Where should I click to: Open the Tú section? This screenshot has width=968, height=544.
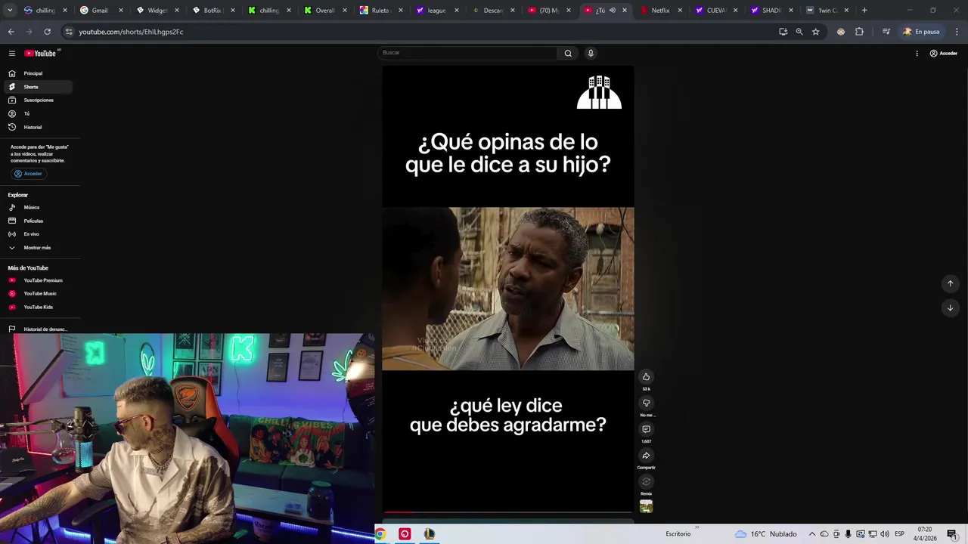[39, 113]
